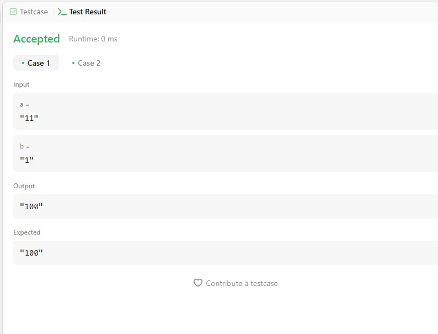Click the Runtime: 0 ms label
Screen dimensions: 438x334
(93, 39)
